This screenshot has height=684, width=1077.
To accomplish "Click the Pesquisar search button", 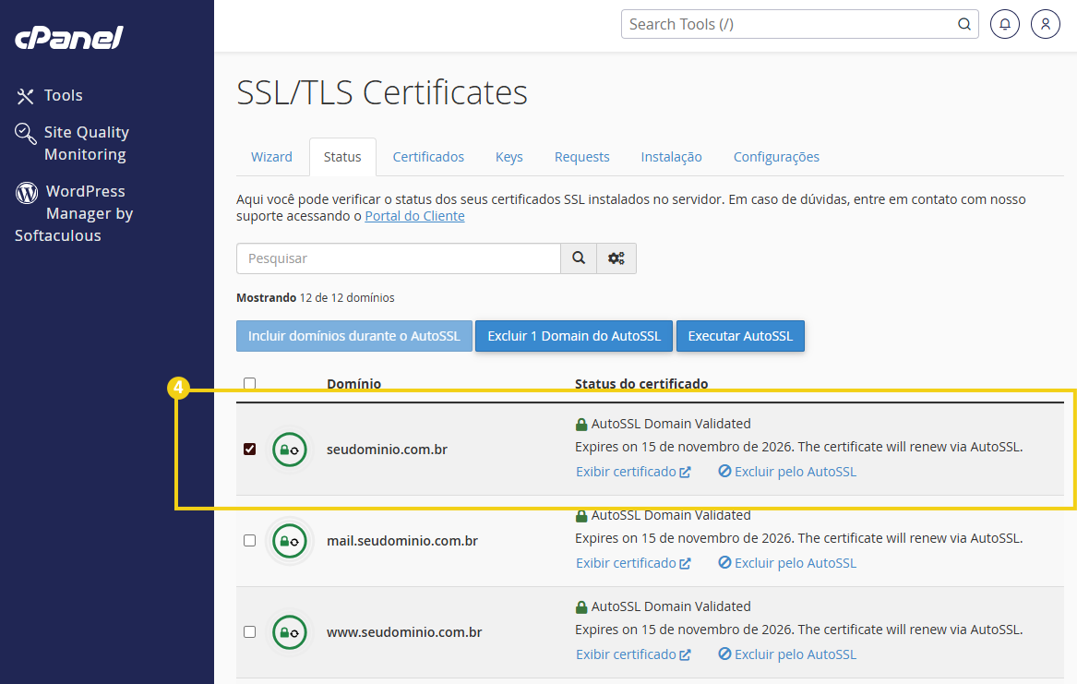I will (579, 258).
